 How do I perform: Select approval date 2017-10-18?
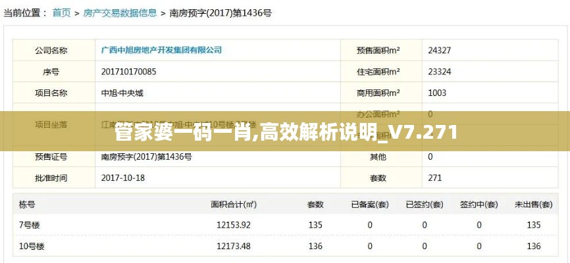click(122, 178)
